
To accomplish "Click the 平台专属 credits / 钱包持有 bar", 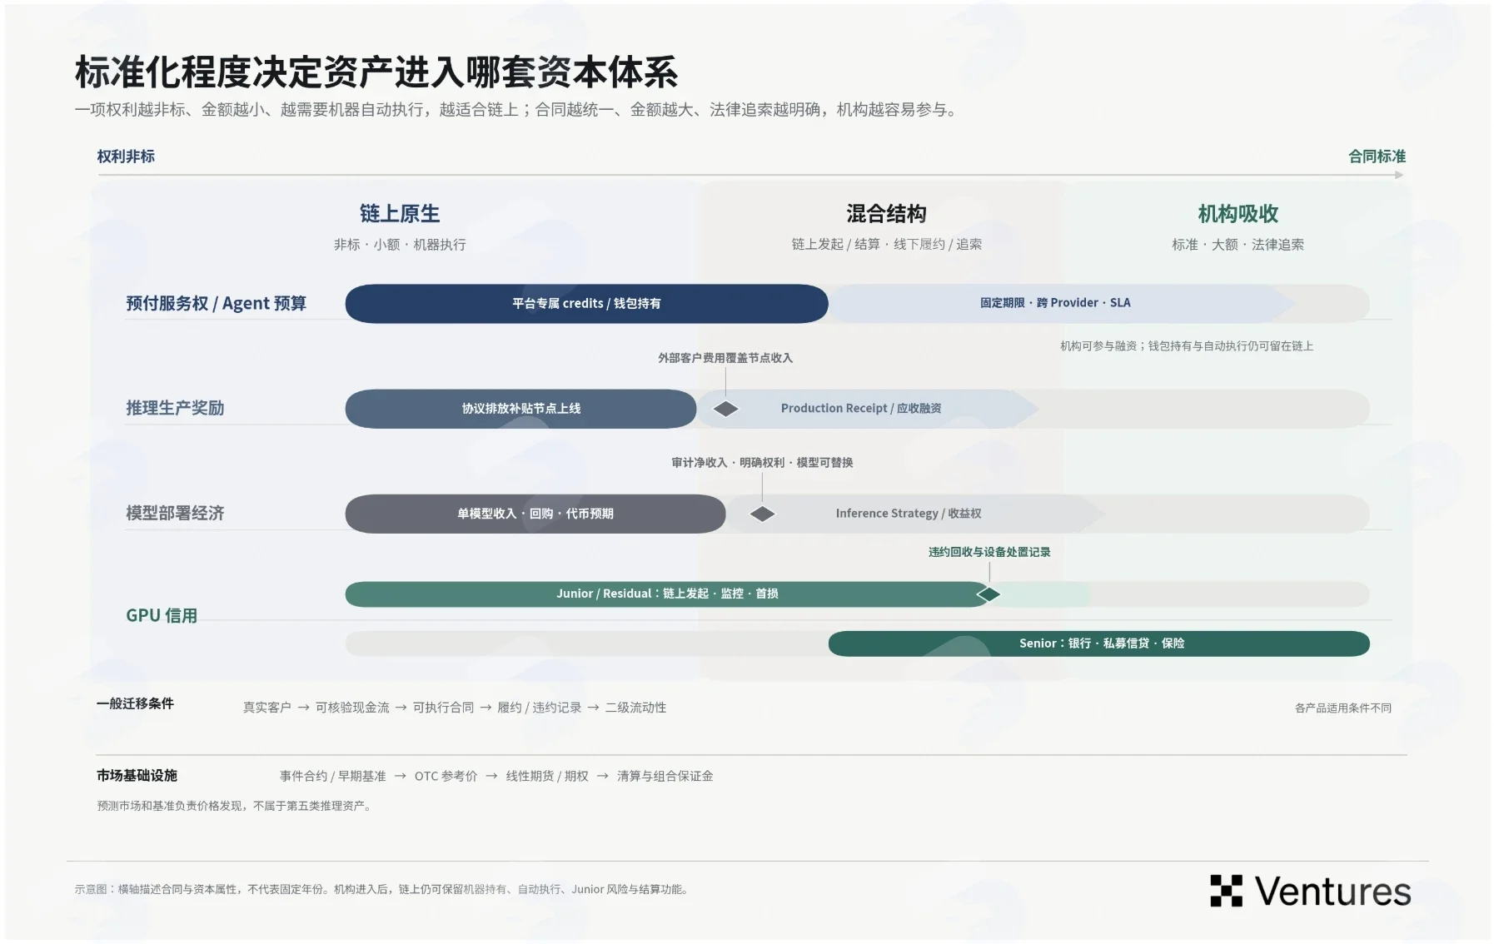I will (586, 304).
